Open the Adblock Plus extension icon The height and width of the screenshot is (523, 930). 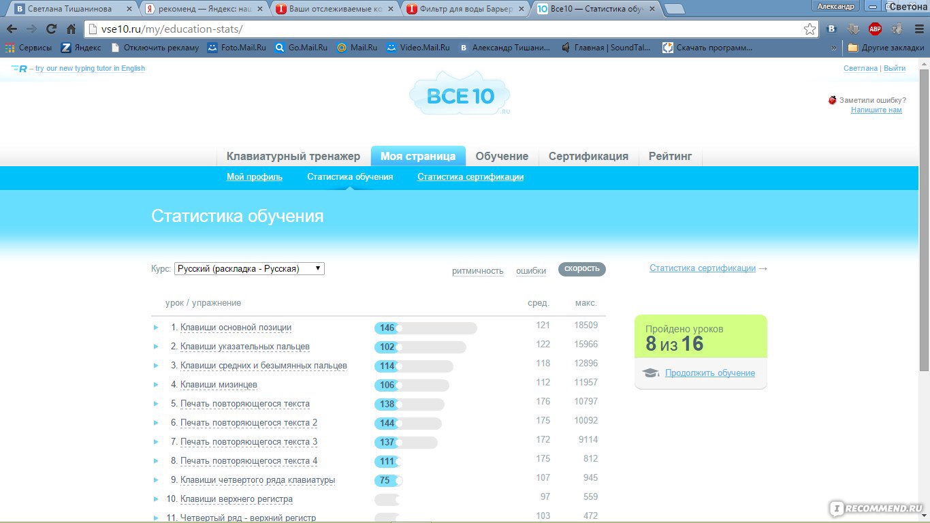coord(875,29)
